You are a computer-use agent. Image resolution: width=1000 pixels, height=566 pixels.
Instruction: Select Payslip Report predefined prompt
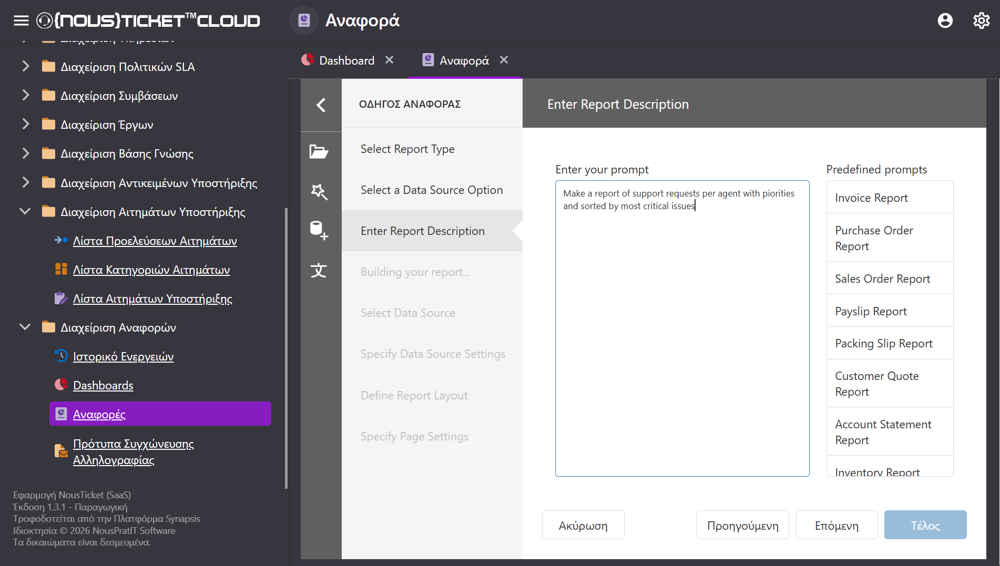tap(890, 311)
